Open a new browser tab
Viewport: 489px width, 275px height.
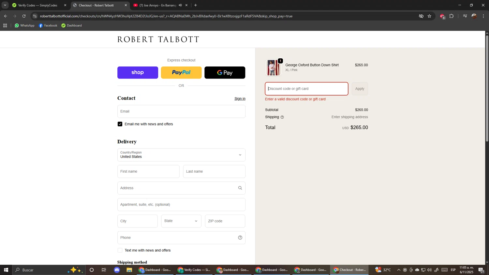[x=196, y=5]
